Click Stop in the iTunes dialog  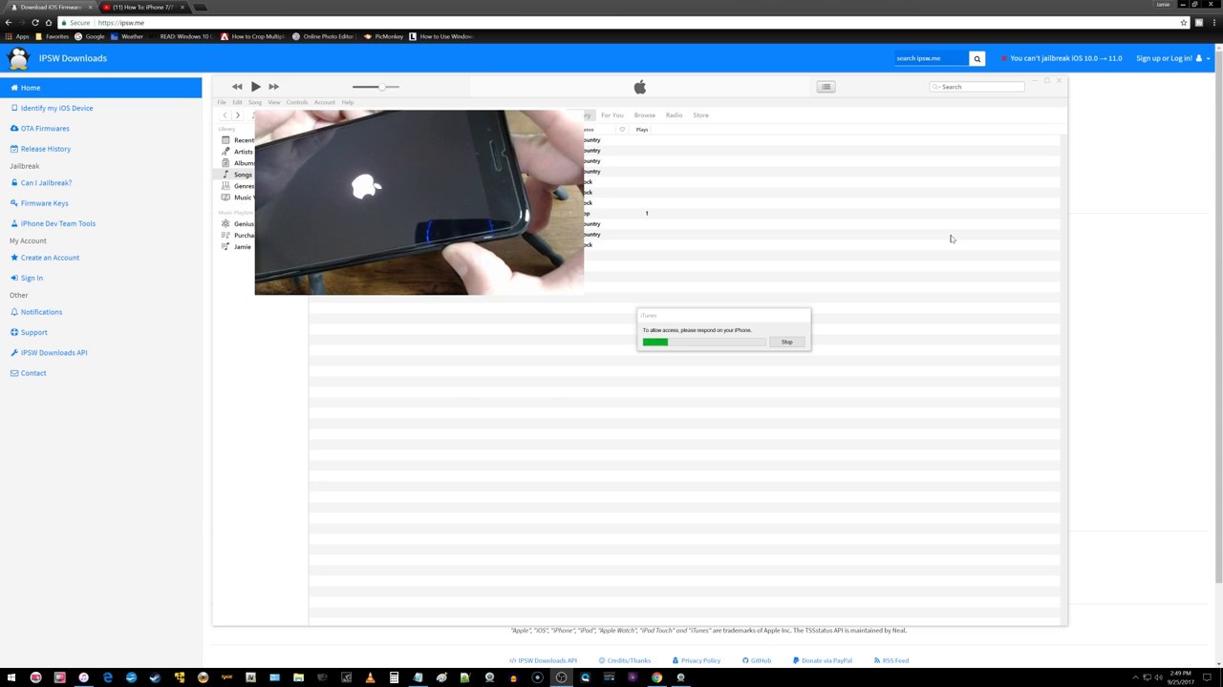pos(786,342)
